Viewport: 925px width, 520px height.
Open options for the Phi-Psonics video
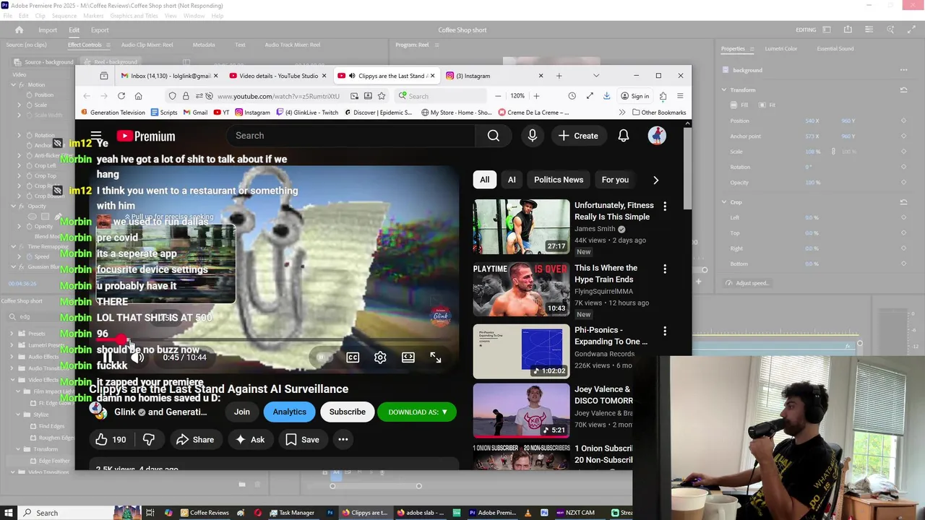point(665,331)
